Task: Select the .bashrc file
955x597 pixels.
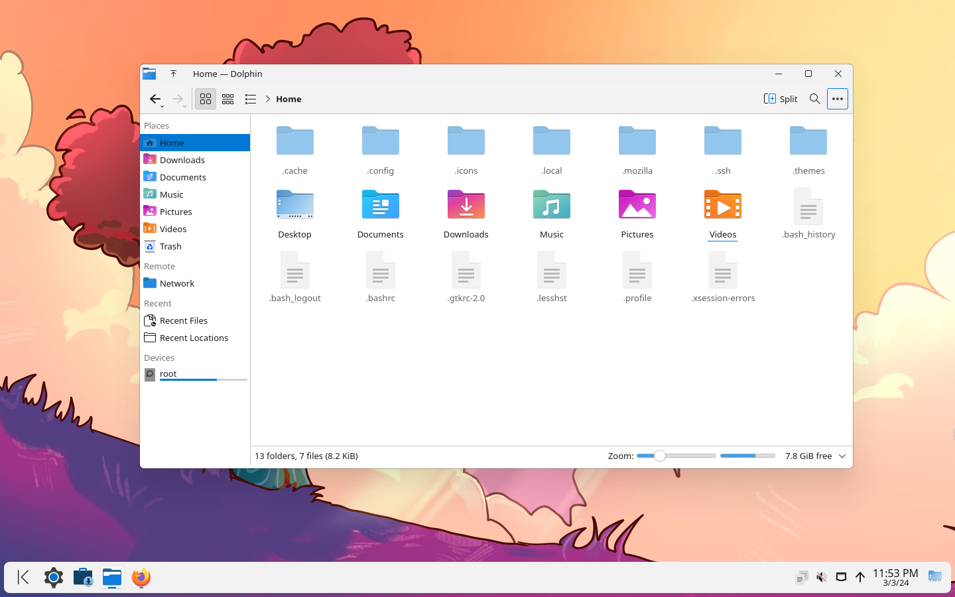Action: click(x=380, y=269)
